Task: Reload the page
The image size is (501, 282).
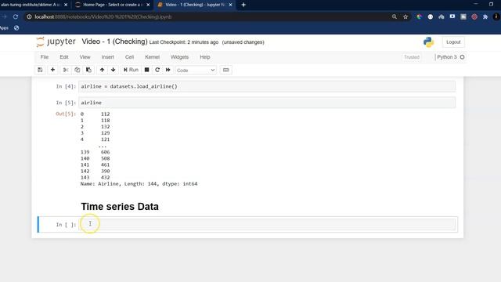Action: pos(16,16)
